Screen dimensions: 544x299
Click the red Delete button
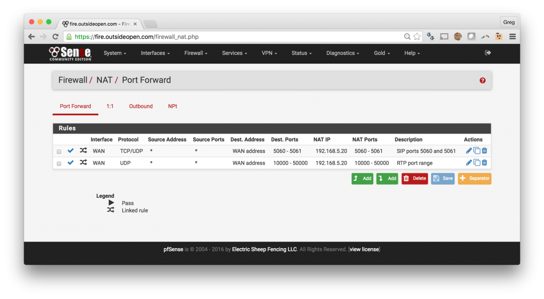pyautogui.click(x=415, y=179)
